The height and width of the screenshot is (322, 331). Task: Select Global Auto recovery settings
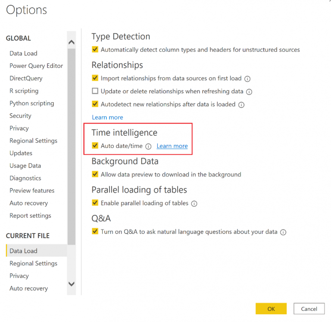(28, 203)
